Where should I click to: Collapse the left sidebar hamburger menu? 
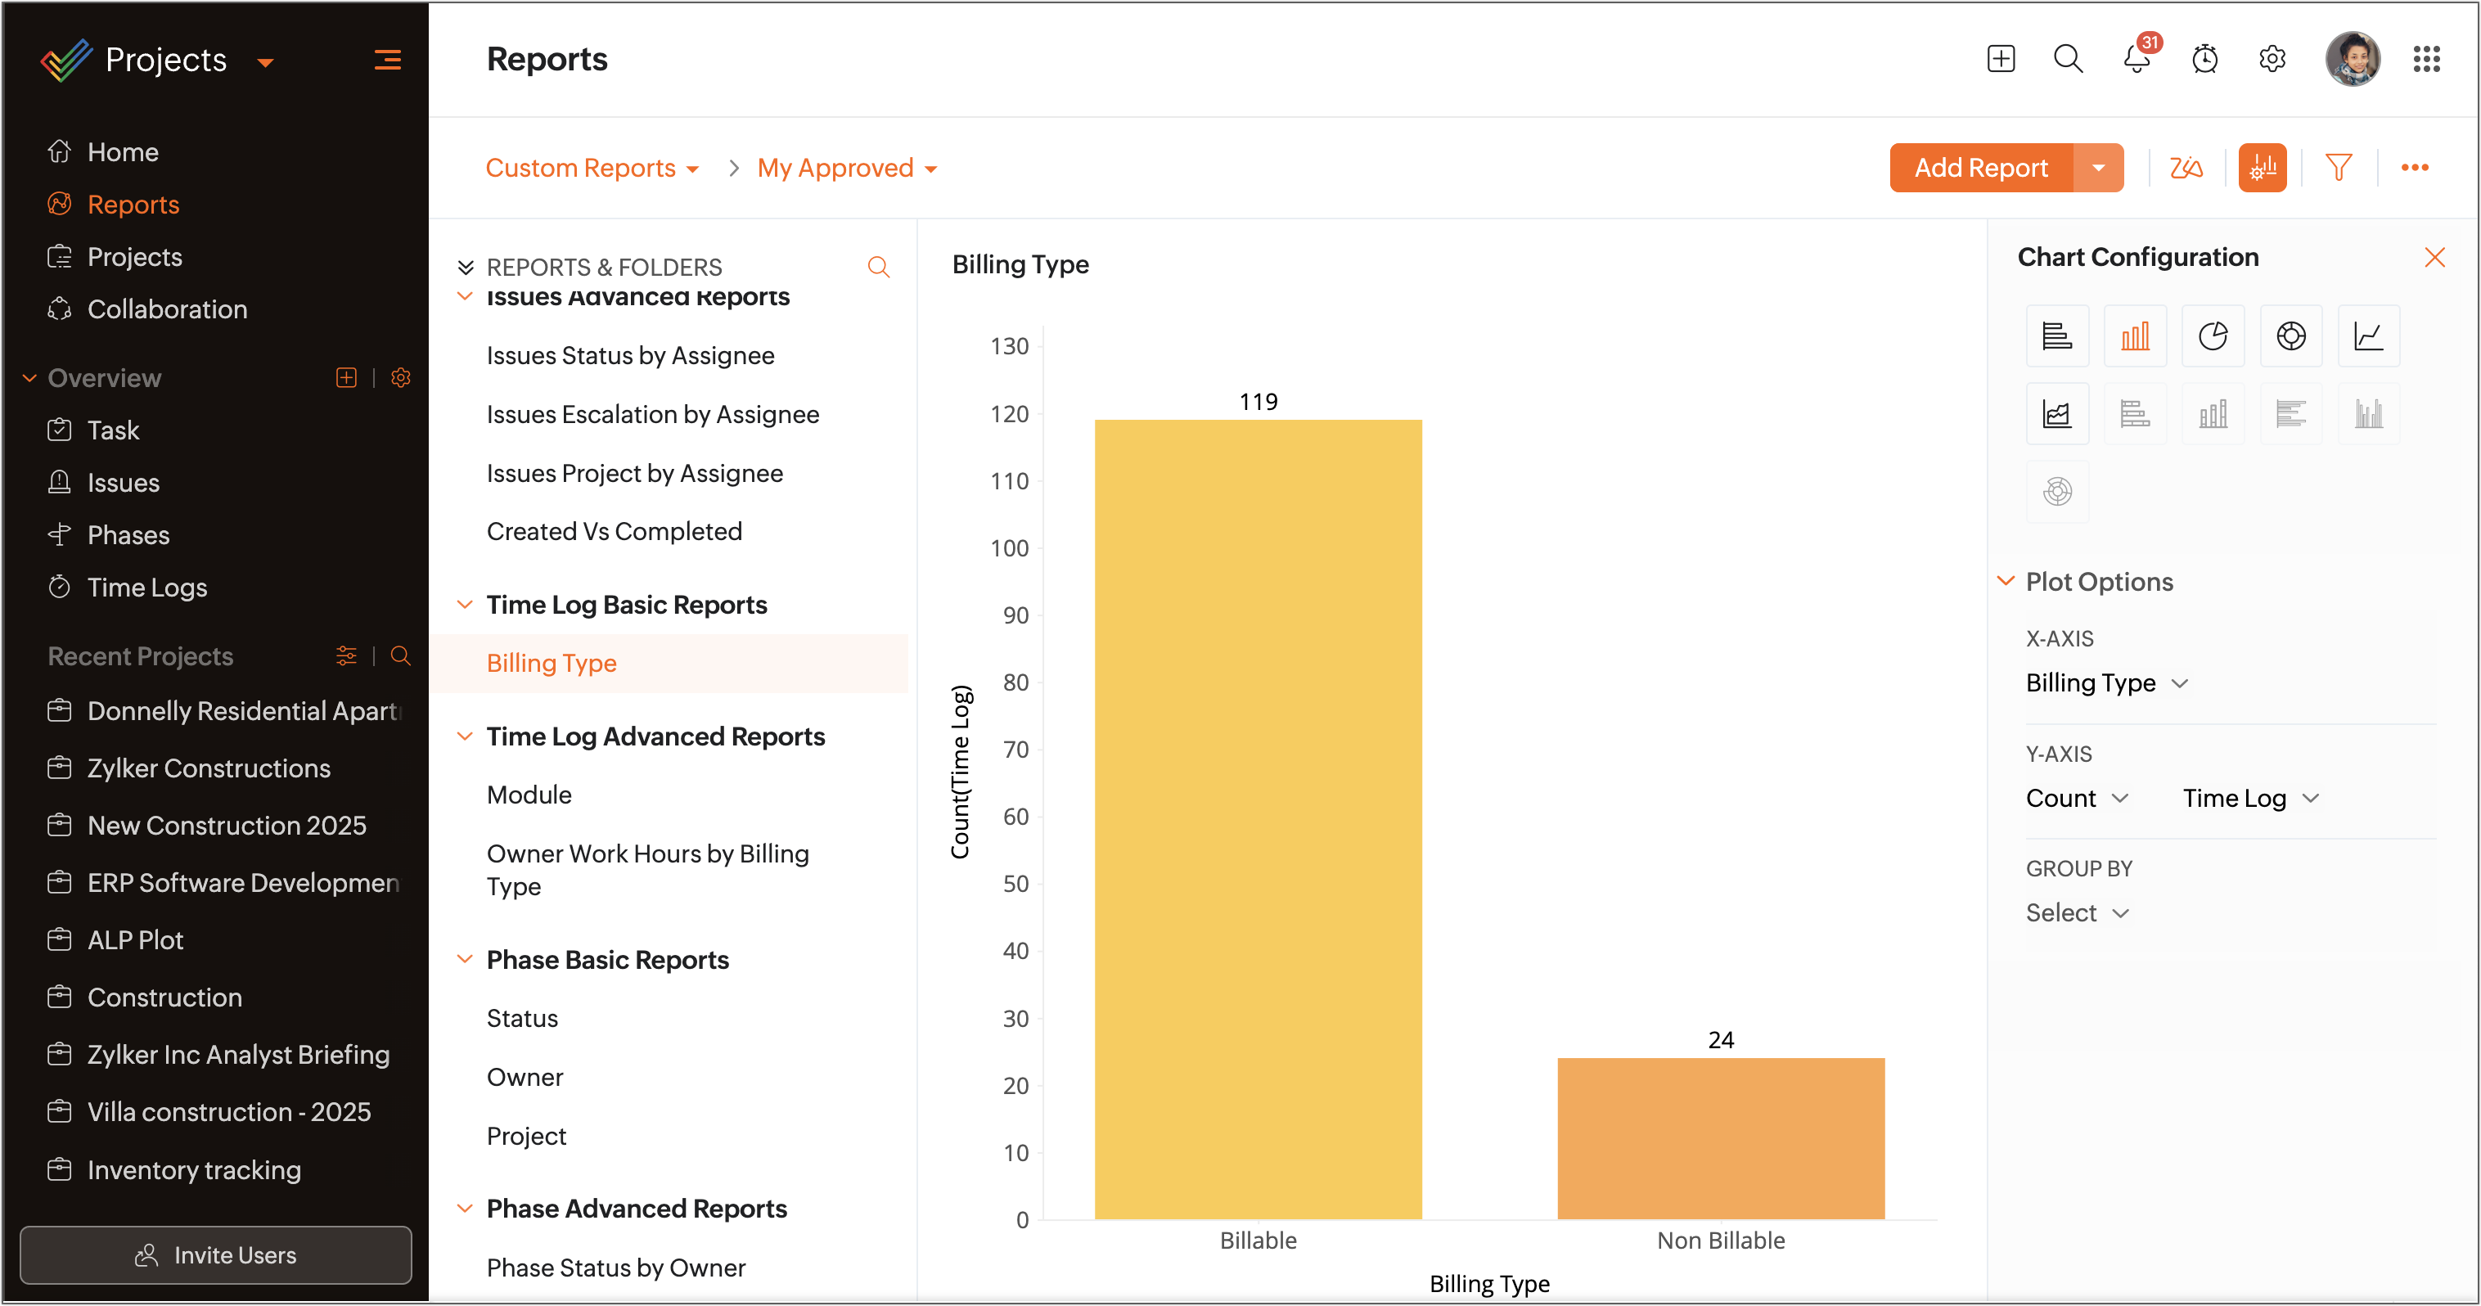387,60
